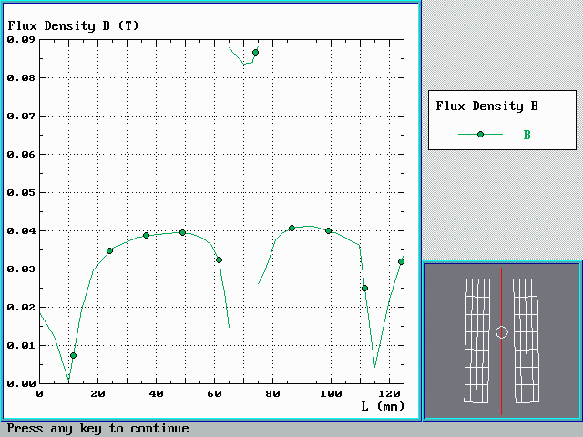Click the x-axis label 40
The width and height of the screenshot is (583, 437).
pyautogui.click(x=156, y=393)
